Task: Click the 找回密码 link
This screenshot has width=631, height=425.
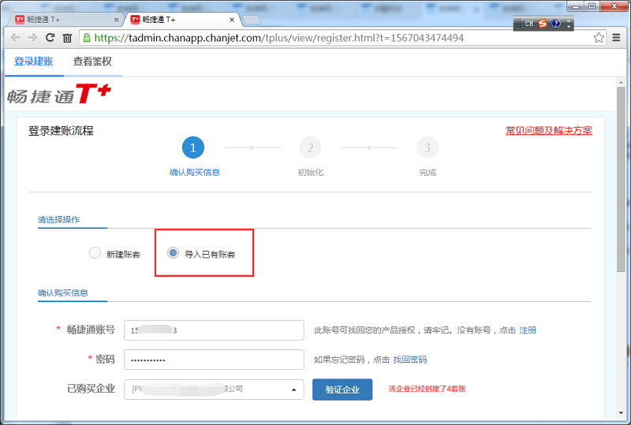Action: pos(409,360)
